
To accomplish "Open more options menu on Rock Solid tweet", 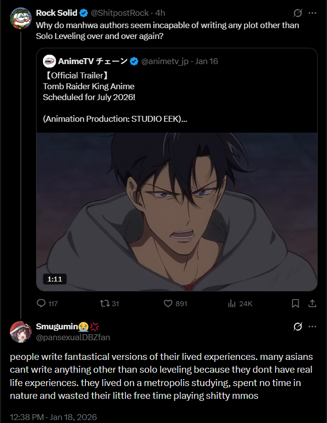I will point(312,13).
